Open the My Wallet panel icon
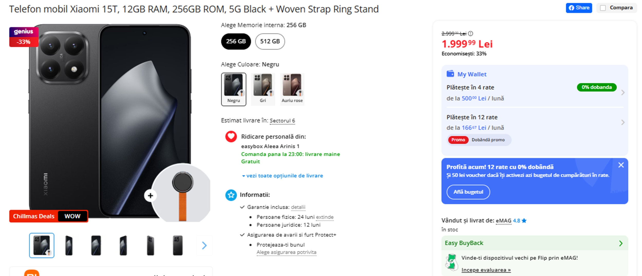 coord(451,74)
